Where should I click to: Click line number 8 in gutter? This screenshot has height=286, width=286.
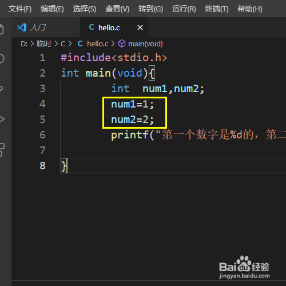(x=42, y=166)
